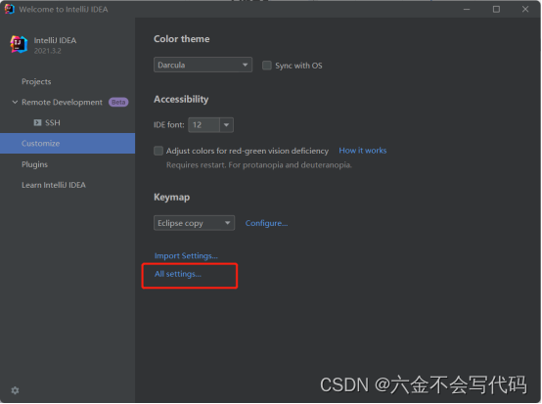542x404 pixels.
Task: Click the IntelliJ IDEA logo in sidebar
Action: (19, 45)
